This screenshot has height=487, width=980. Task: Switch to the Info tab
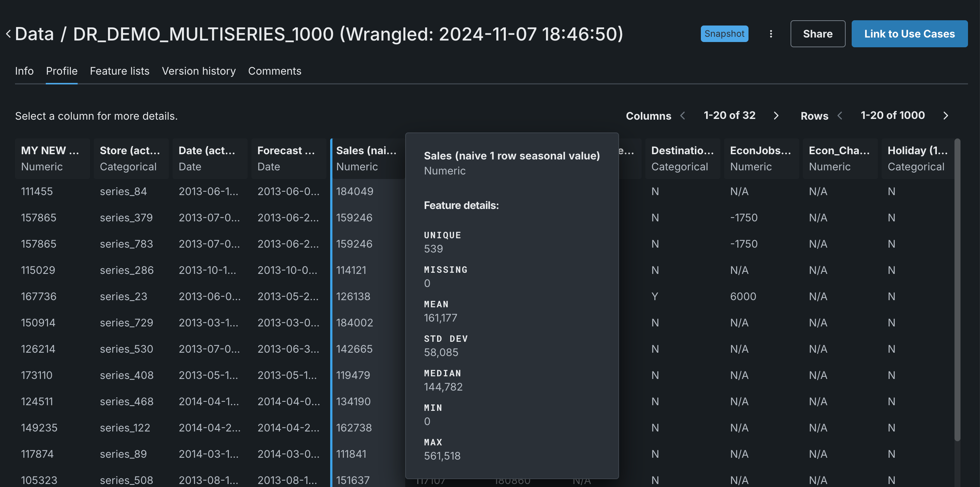24,71
